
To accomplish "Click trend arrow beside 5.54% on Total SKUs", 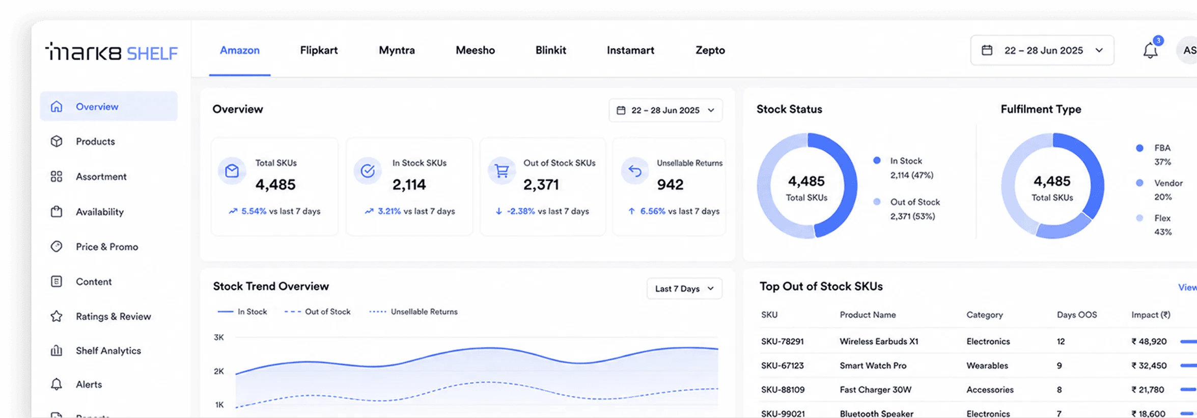I will click(233, 211).
